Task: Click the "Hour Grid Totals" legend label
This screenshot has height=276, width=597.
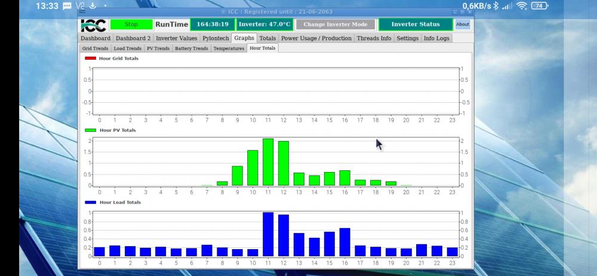Action: [x=118, y=59]
